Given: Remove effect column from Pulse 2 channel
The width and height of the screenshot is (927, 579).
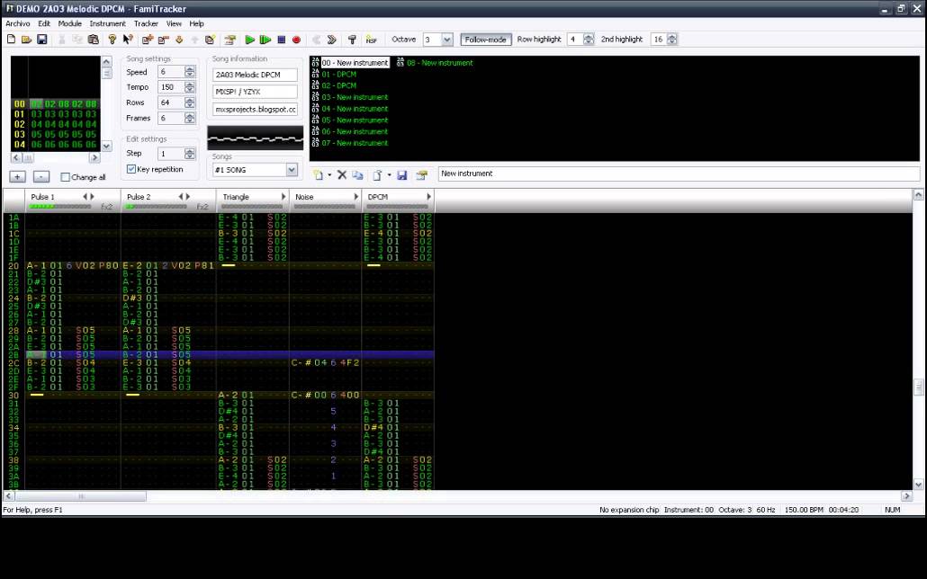Looking at the screenshot, I should click(181, 197).
